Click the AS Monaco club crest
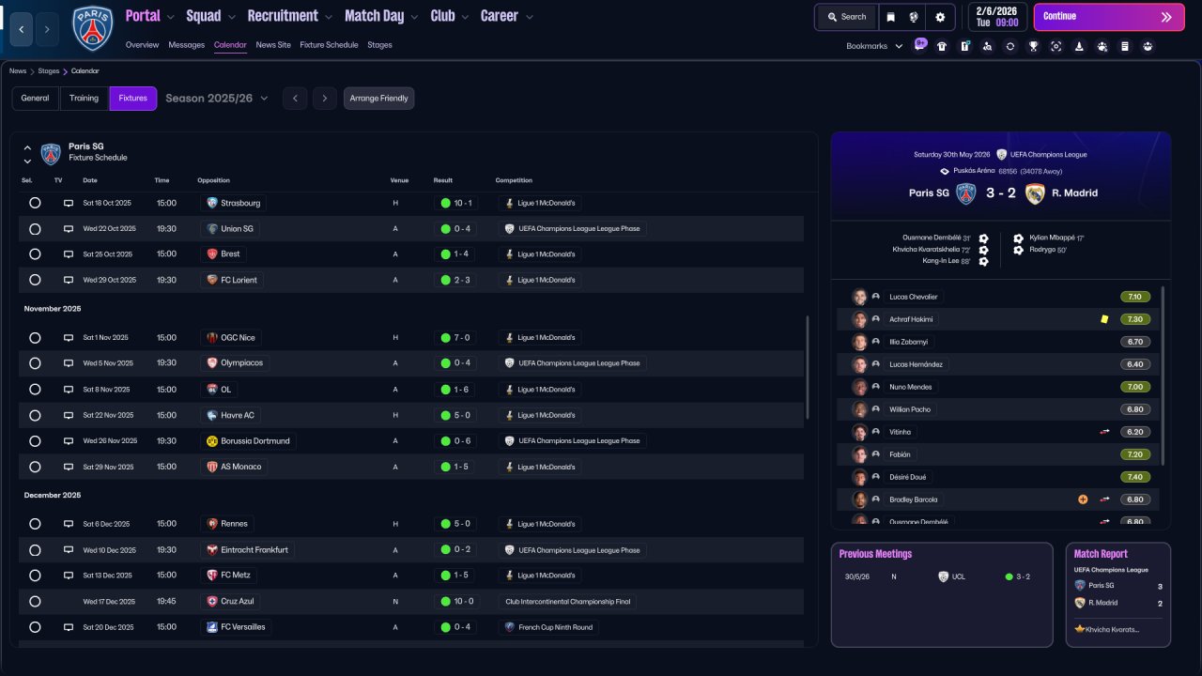The width and height of the screenshot is (1202, 676). (x=212, y=467)
